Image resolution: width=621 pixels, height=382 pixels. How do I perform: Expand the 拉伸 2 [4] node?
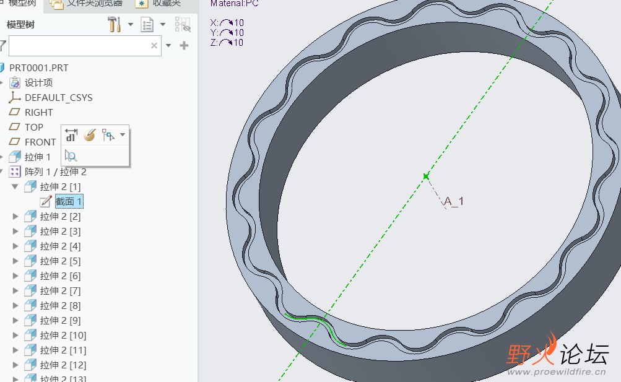click(x=15, y=246)
